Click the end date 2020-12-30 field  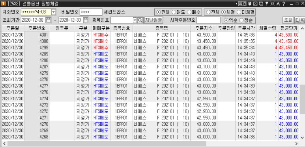pyautogui.click(x=71, y=20)
